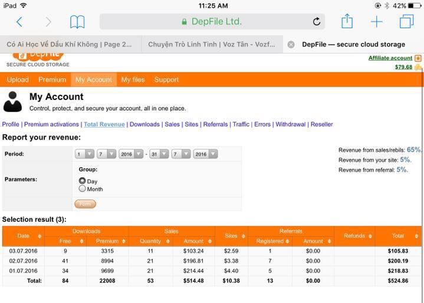Open the start day dropdown showing 1
This screenshot has height=303, width=424.
(85, 154)
